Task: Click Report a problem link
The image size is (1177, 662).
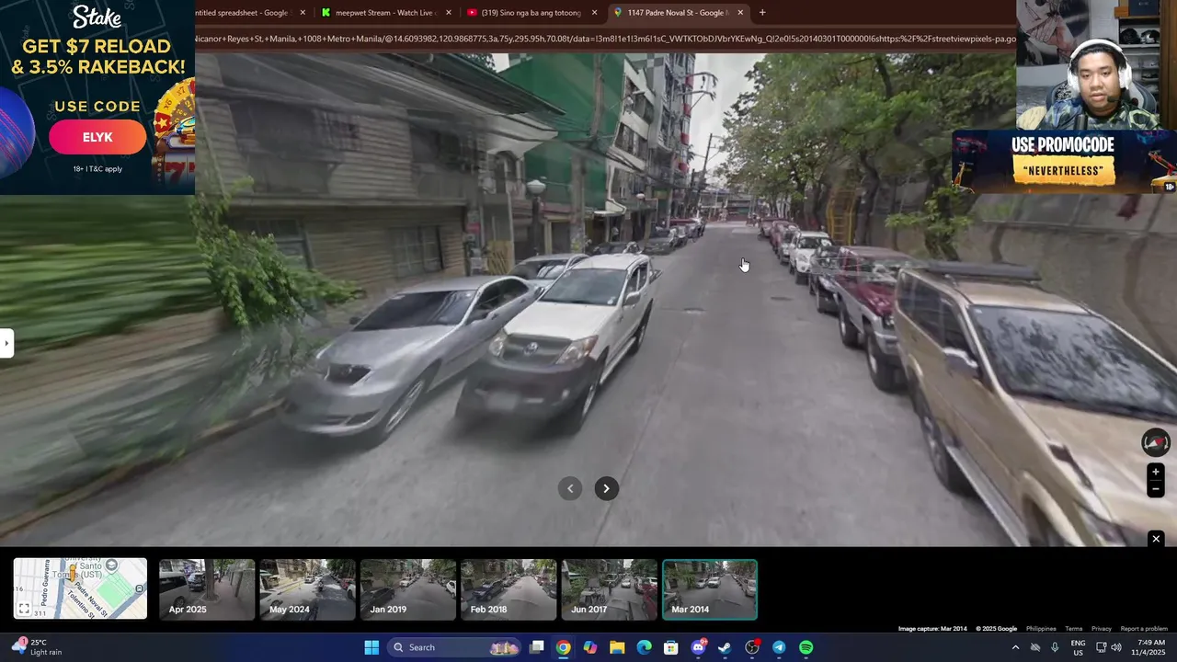Action: point(1144,629)
